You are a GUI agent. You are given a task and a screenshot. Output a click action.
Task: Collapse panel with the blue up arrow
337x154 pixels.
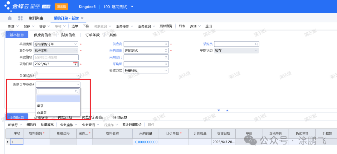coord(227,110)
